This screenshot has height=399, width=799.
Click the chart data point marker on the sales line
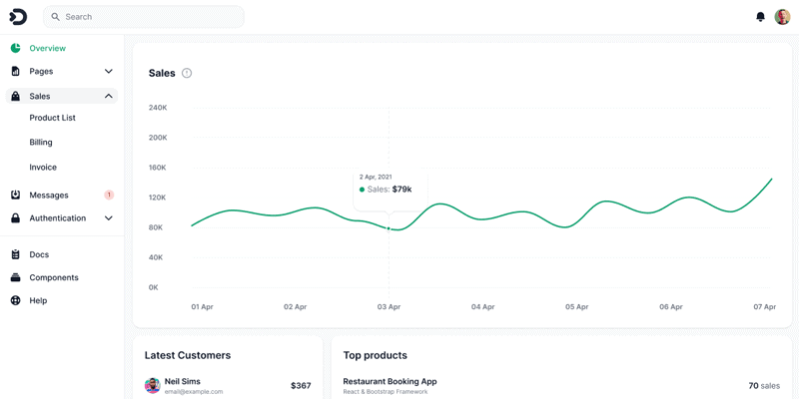[389, 228]
